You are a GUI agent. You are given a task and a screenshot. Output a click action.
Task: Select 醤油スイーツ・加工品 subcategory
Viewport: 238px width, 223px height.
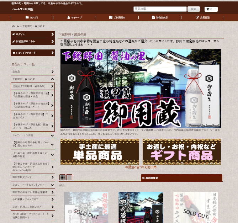click(x=33, y=126)
